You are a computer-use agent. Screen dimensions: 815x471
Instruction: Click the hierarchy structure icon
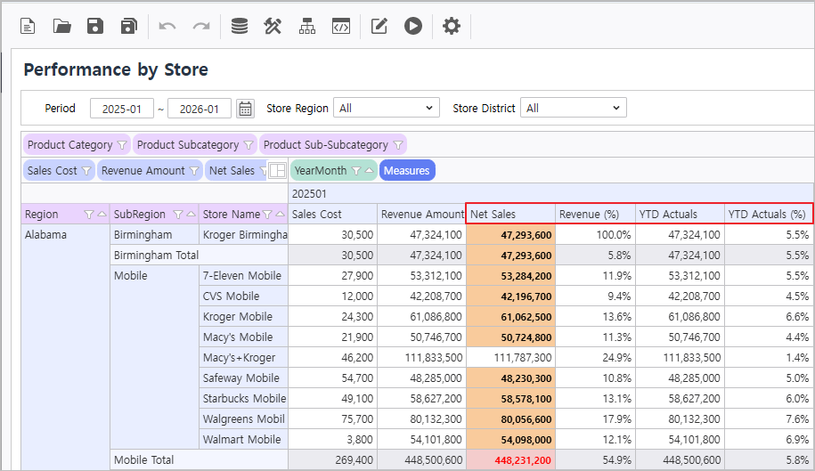point(307,27)
